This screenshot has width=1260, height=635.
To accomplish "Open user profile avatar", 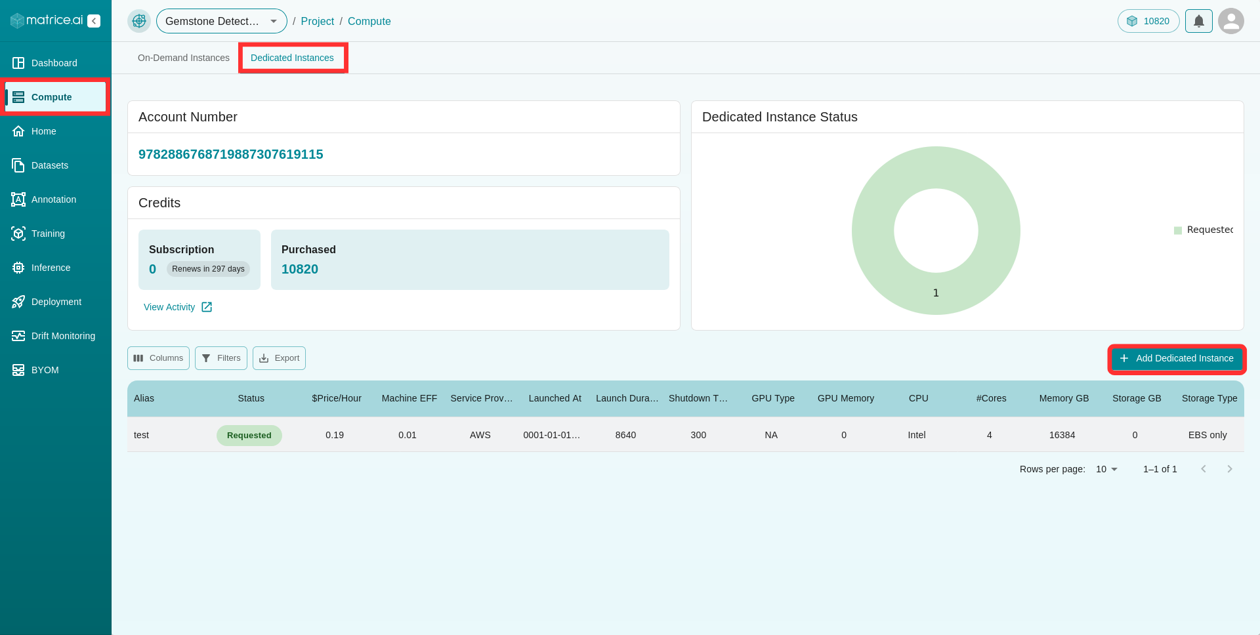I will point(1231,21).
